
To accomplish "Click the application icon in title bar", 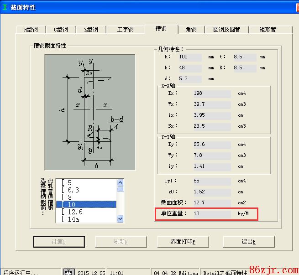I will pyautogui.click(x=5, y=7).
